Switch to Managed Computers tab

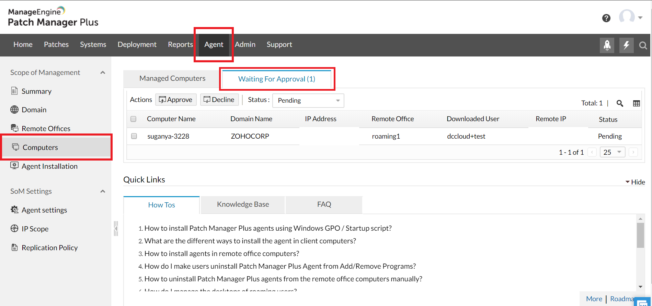click(x=172, y=79)
